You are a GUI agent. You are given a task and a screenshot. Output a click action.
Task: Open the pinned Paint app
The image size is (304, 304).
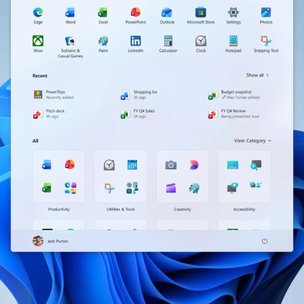click(x=103, y=44)
